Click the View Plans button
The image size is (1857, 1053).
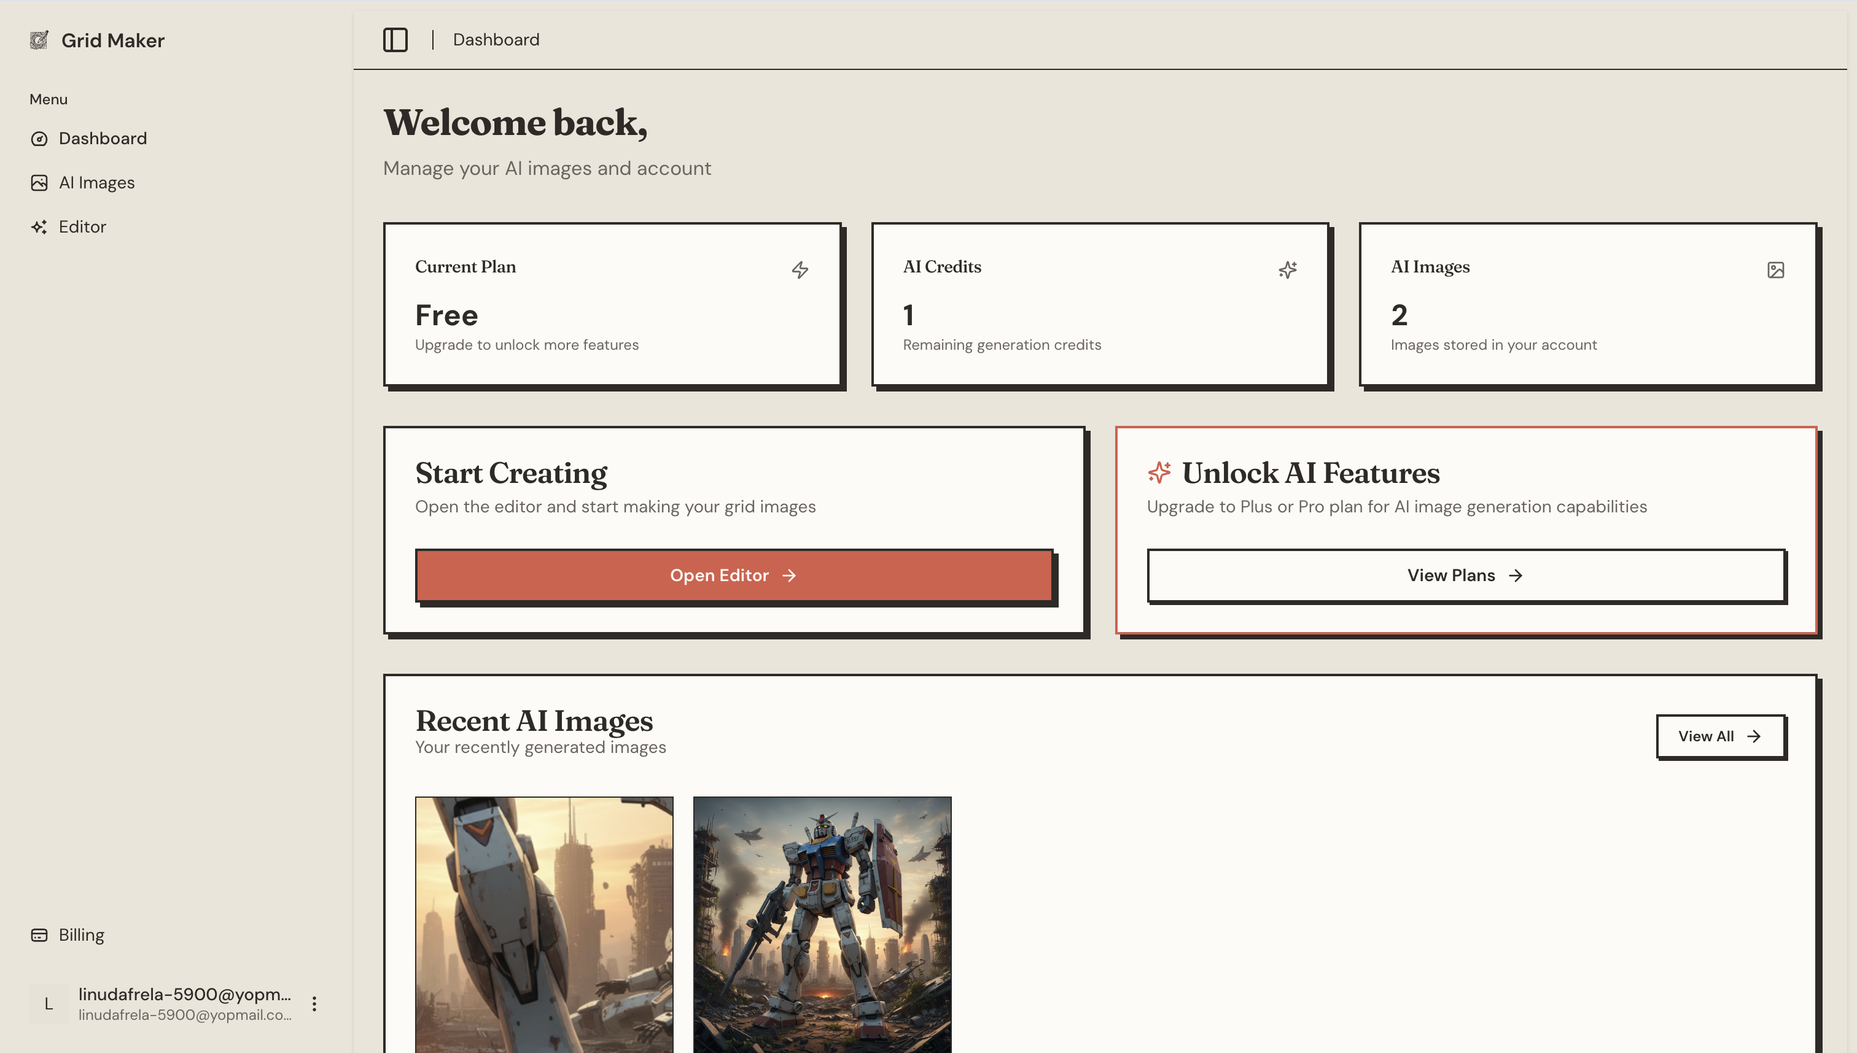click(1465, 575)
